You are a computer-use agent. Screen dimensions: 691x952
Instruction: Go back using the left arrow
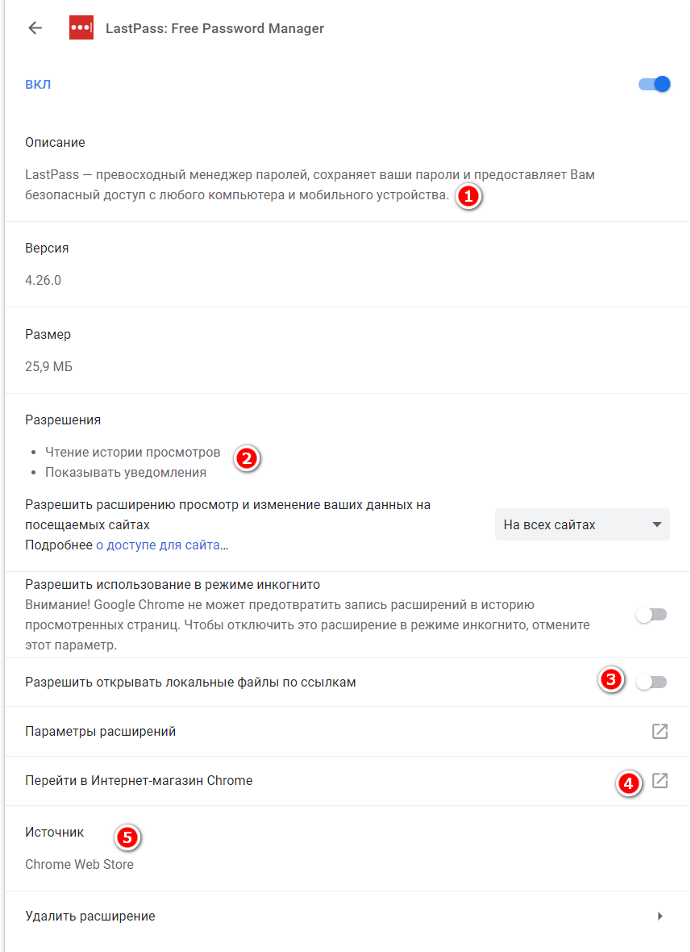click(x=35, y=28)
